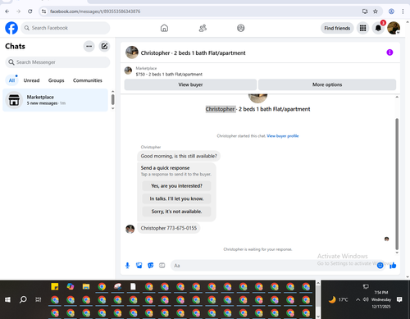Open the account profile picture menu
The image size is (410, 319).
point(394,28)
